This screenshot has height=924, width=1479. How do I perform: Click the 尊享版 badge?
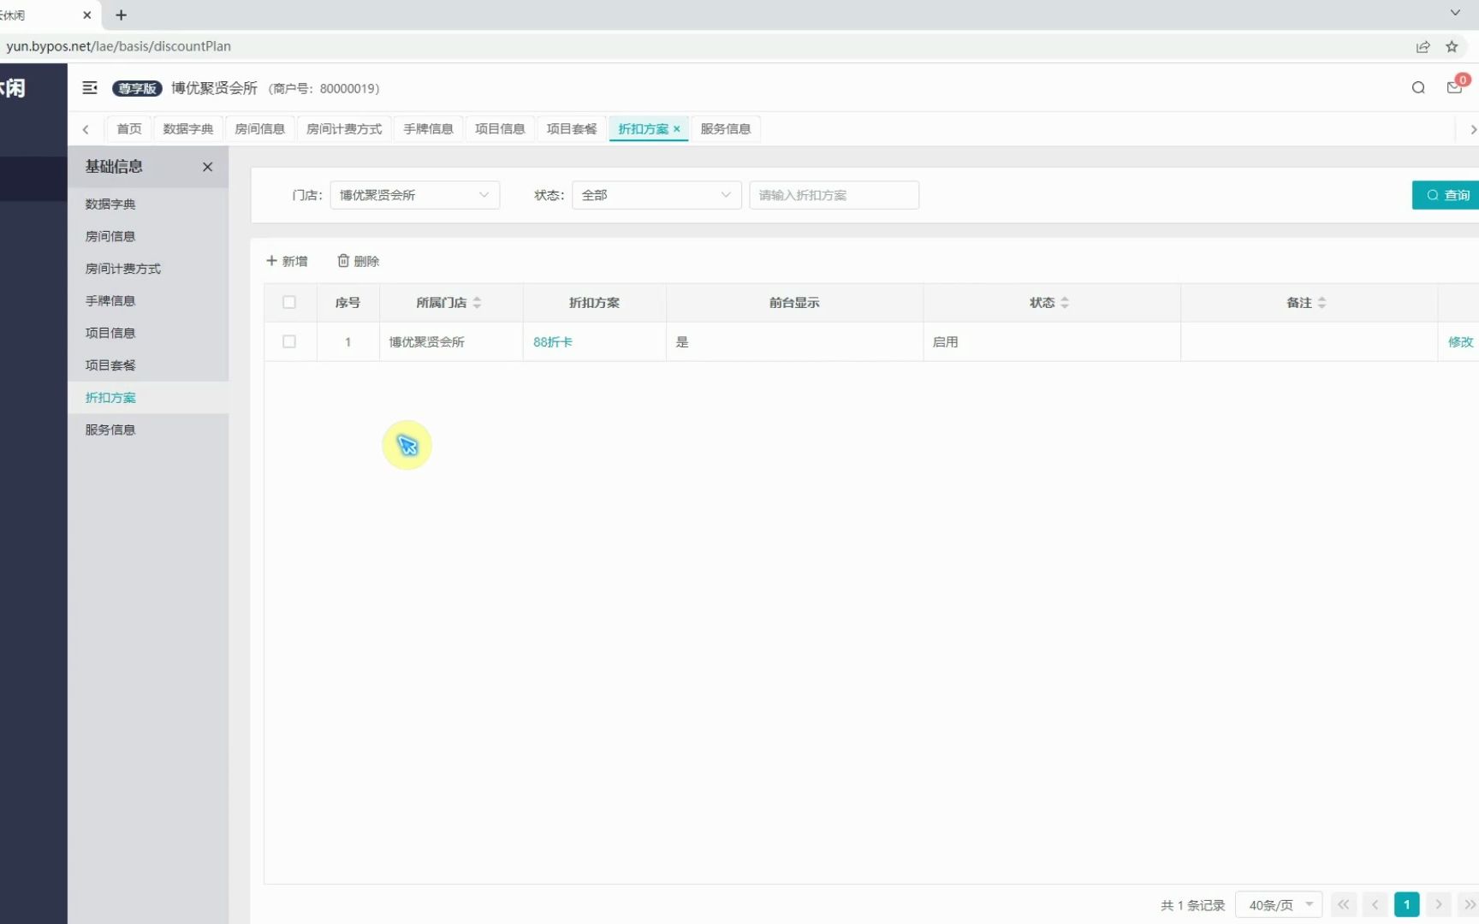coord(137,88)
